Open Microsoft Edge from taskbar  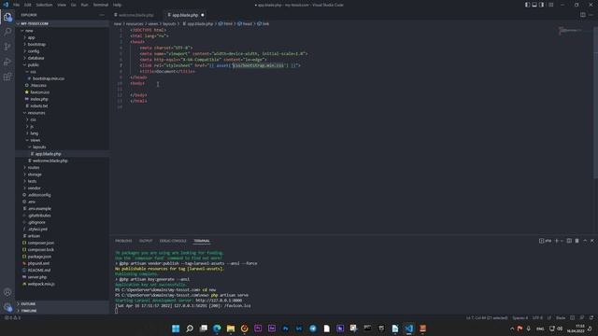pyautogui.click(x=217, y=329)
